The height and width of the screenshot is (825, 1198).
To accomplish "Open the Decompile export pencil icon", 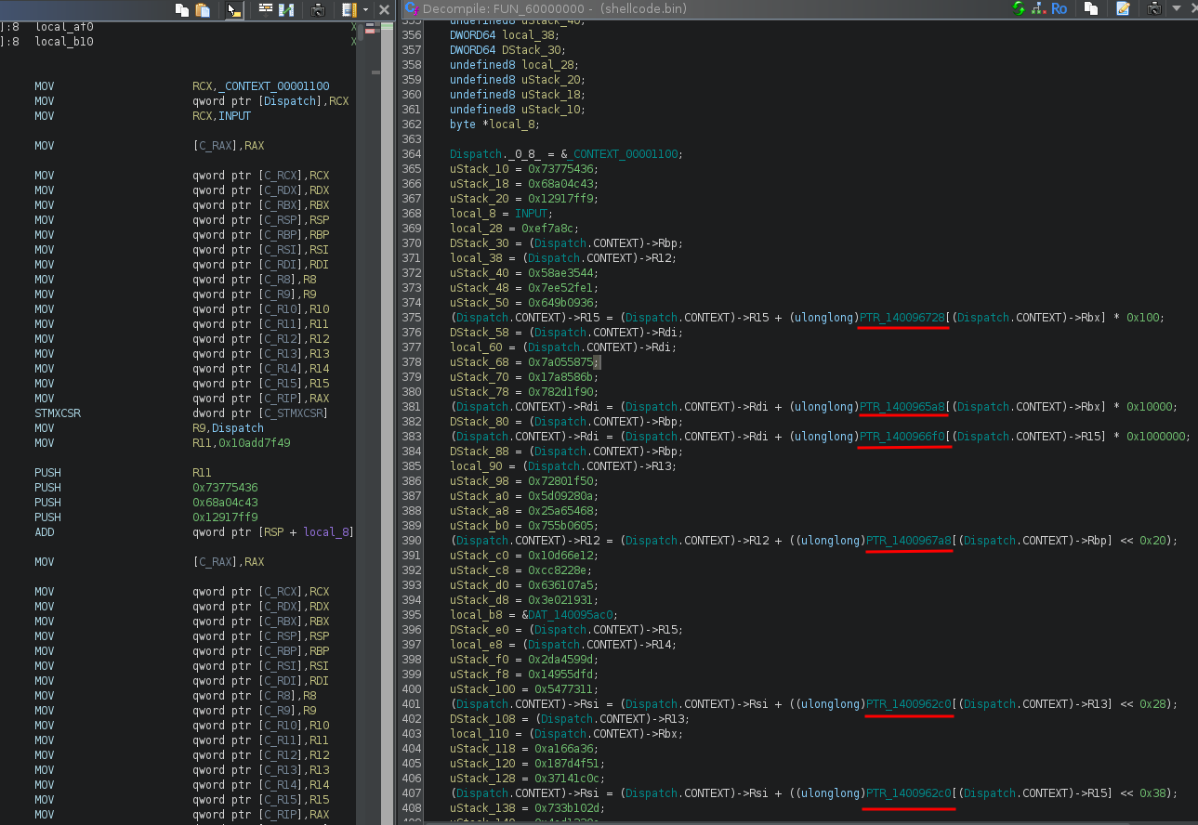I will pyautogui.click(x=1123, y=8).
